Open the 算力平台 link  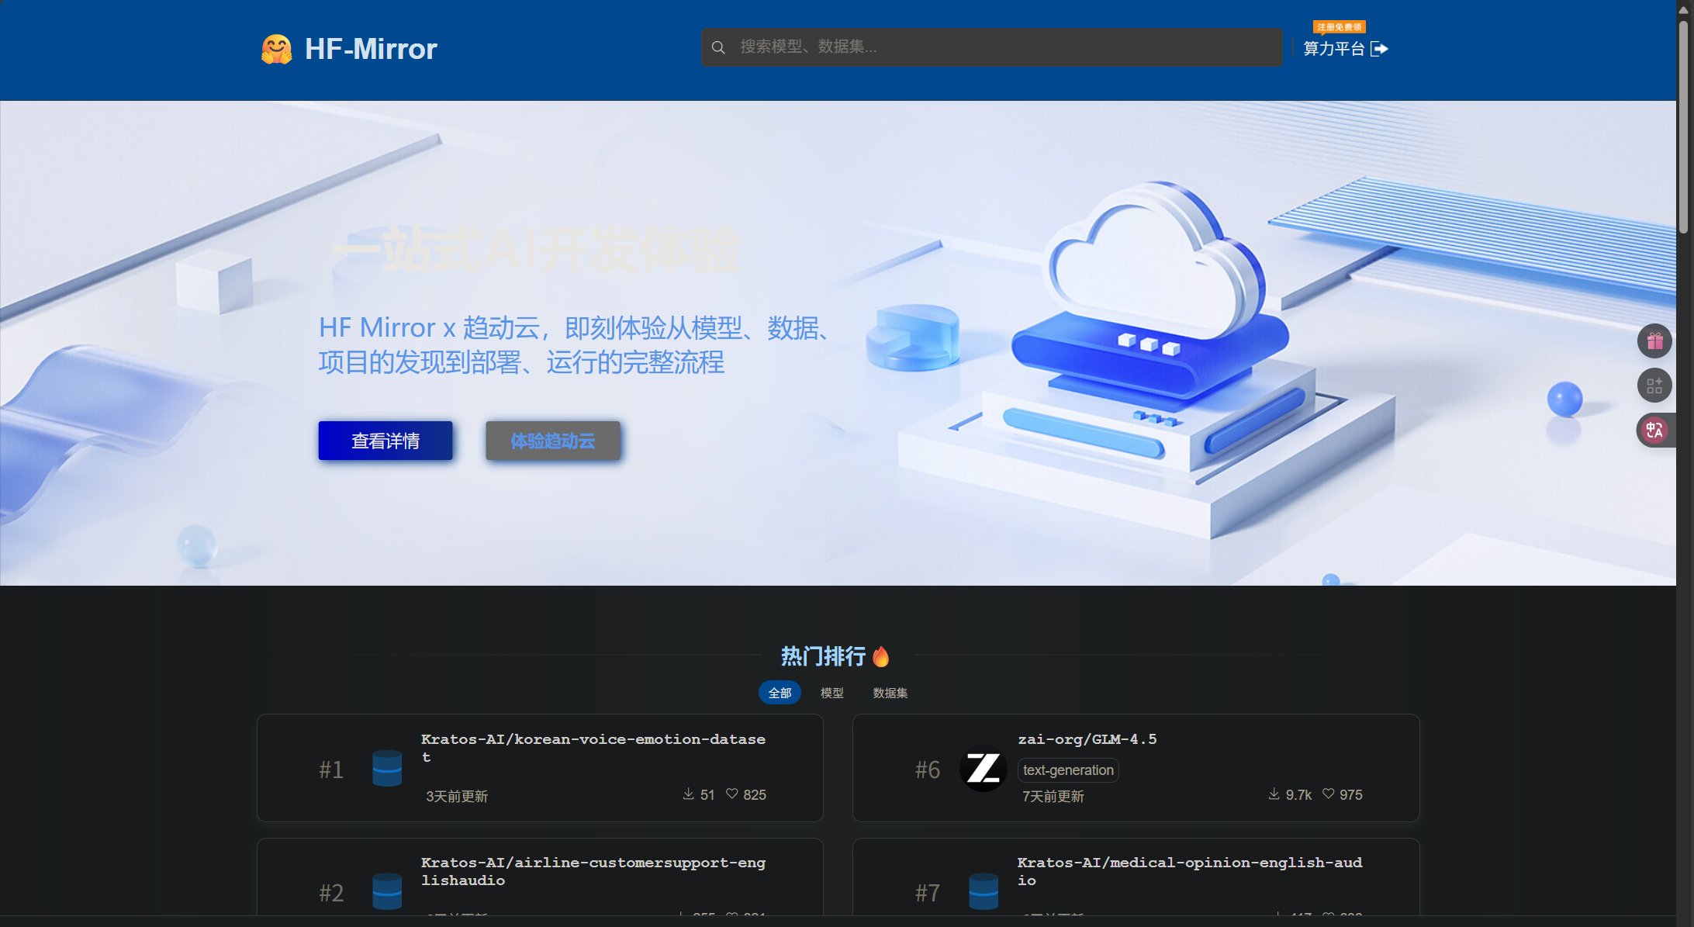1334,49
